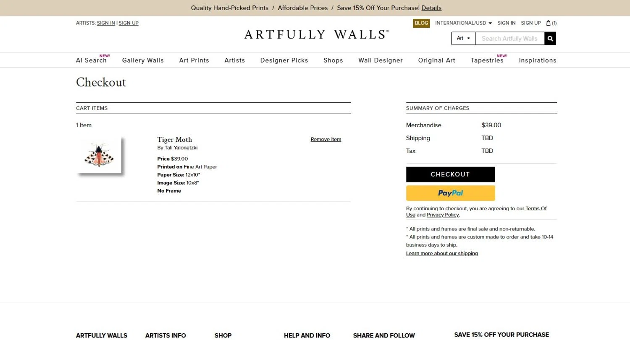The height and width of the screenshot is (340, 630).
Task: Open the shopping bag cart icon
Action: [551, 23]
